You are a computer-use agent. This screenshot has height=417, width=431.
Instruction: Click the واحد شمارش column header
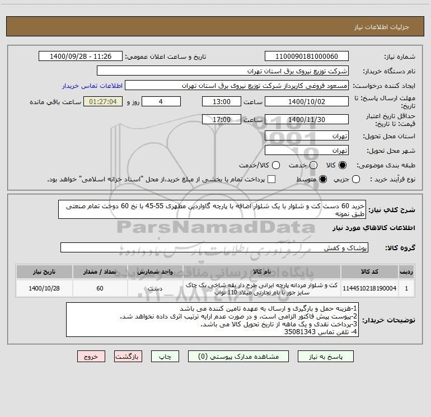(155, 272)
